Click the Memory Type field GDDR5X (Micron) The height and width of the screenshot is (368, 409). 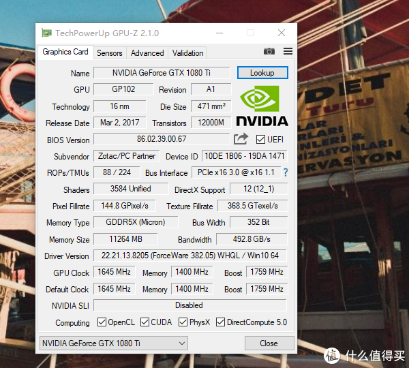tap(136, 222)
